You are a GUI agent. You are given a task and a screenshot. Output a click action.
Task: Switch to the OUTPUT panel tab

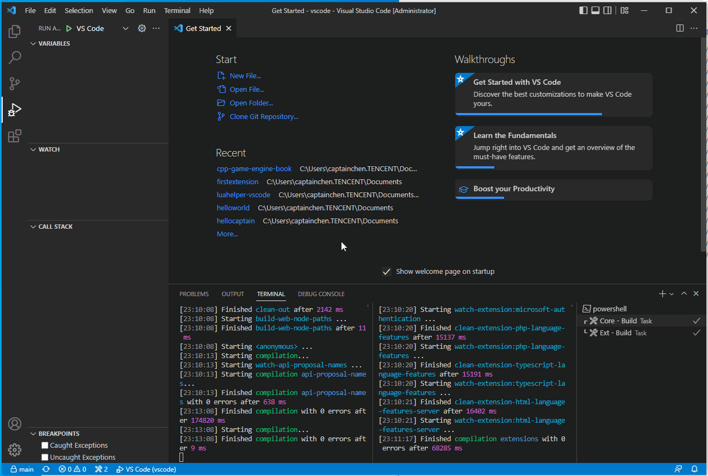click(x=233, y=294)
